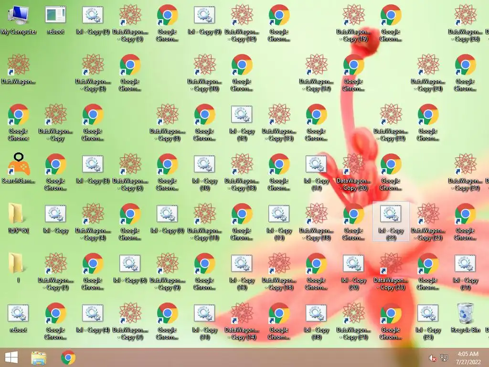Click DataWagon - Copy (17) icon
This screenshot has height=367, width=489.
316,73
